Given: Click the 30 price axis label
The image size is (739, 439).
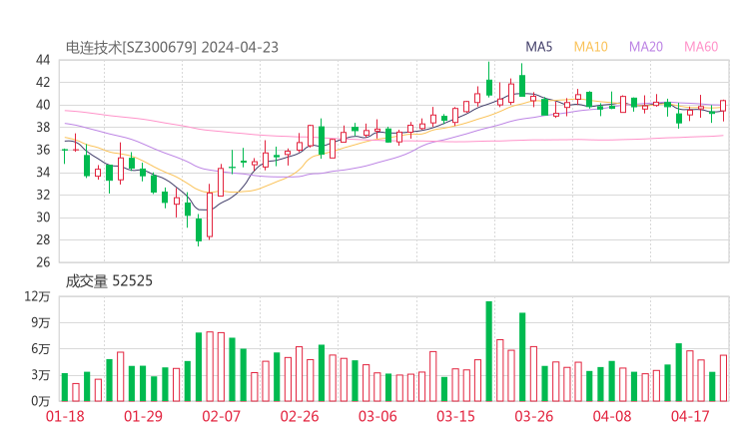Looking at the screenshot, I should click(43, 218).
